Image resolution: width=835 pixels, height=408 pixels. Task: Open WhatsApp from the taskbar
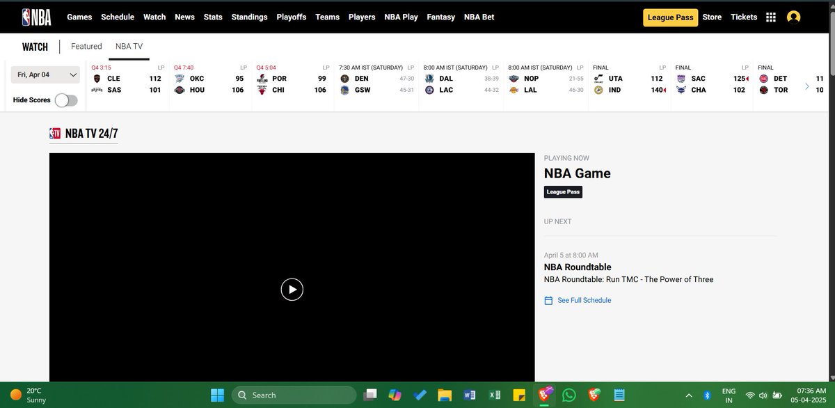coord(569,395)
